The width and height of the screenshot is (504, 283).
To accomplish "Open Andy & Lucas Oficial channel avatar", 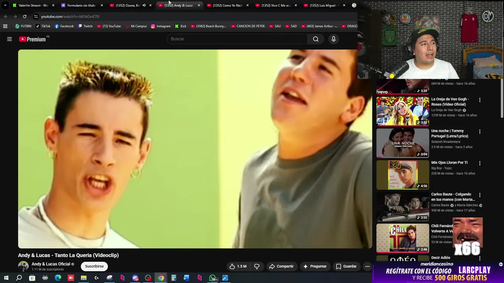I will click(x=23, y=266).
